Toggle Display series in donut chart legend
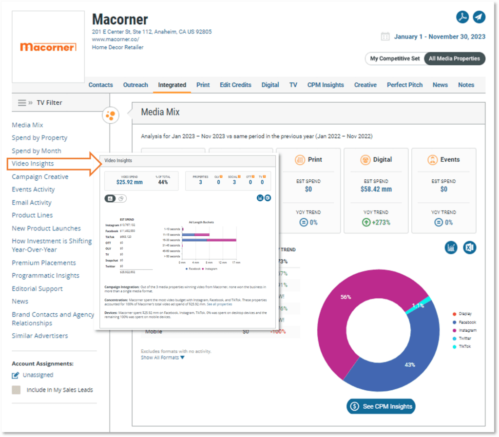Viewport: 499px width, 437px height. (462, 314)
